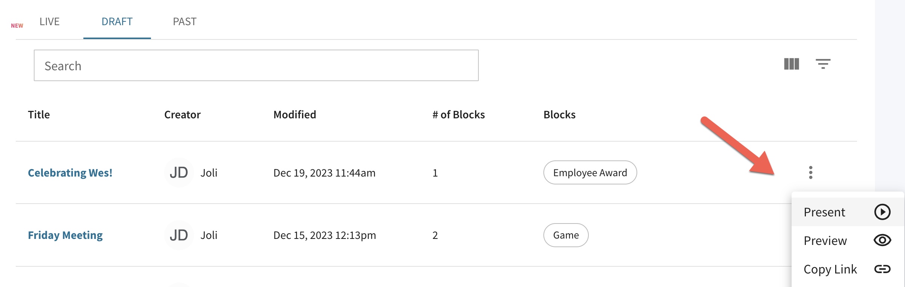Viewport: 905px width, 287px height.
Task: Click JD avatar in Celebrating Wes! row
Action: pyautogui.click(x=179, y=172)
